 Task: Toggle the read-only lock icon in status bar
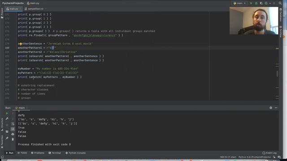coord(274,157)
